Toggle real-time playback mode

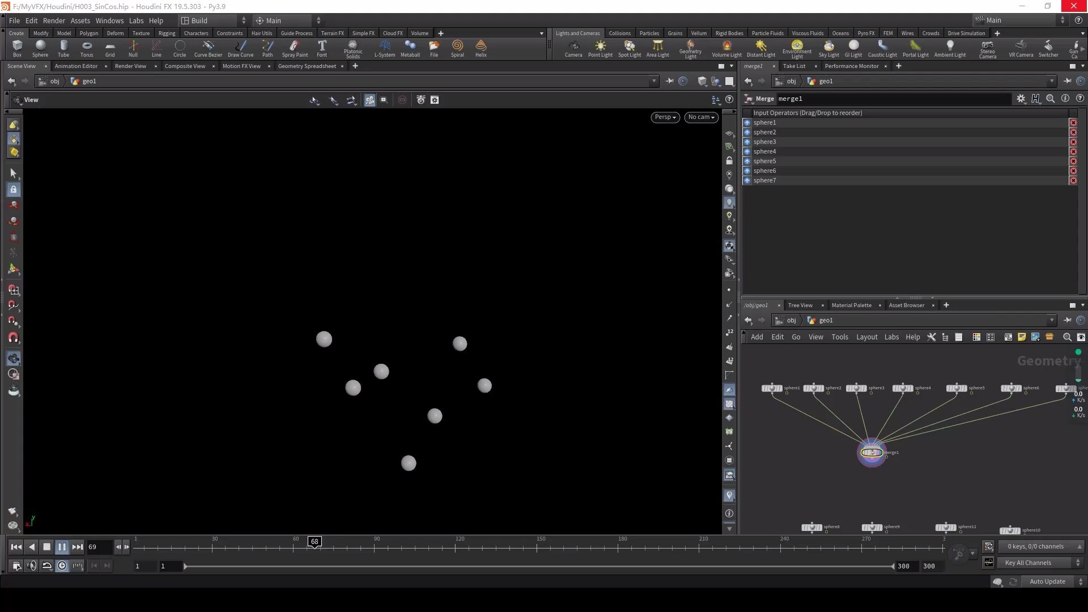pyautogui.click(x=62, y=566)
